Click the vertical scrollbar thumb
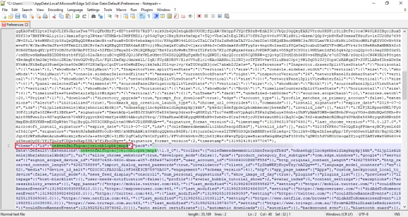This screenshot has width=408, height=217. [405, 85]
